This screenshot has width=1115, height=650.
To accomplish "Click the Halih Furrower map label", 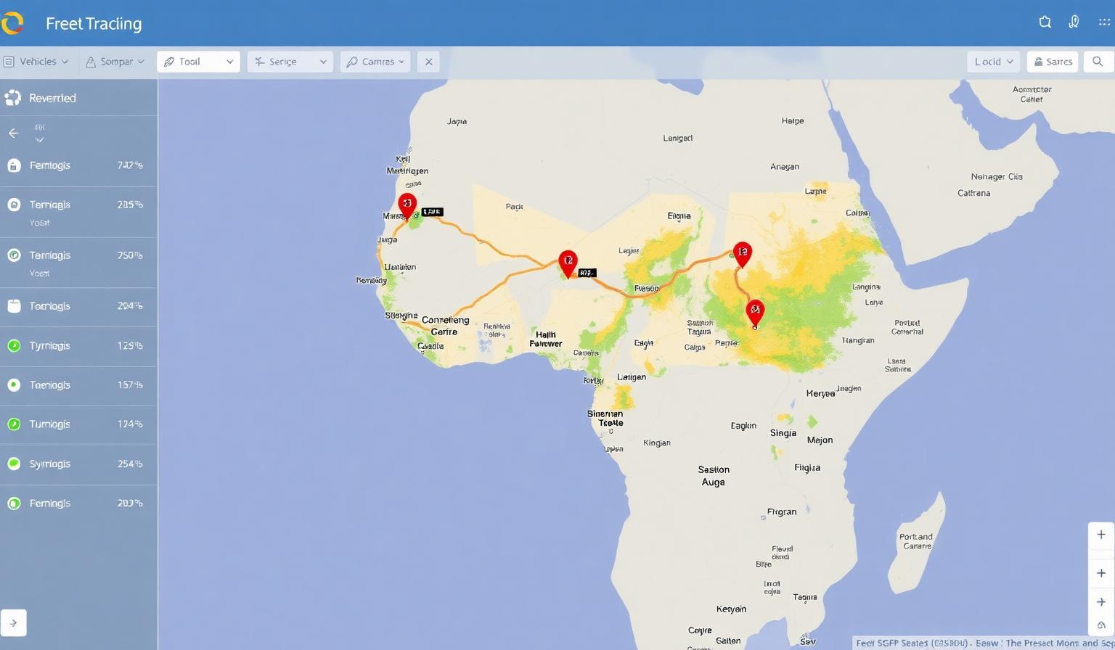I will [x=546, y=339].
